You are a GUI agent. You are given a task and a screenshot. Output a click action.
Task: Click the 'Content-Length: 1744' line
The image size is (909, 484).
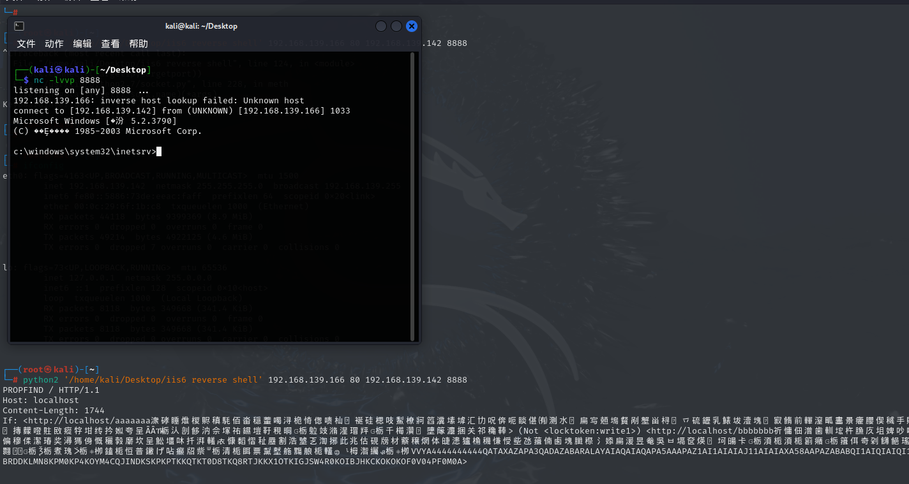pos(54,411)
